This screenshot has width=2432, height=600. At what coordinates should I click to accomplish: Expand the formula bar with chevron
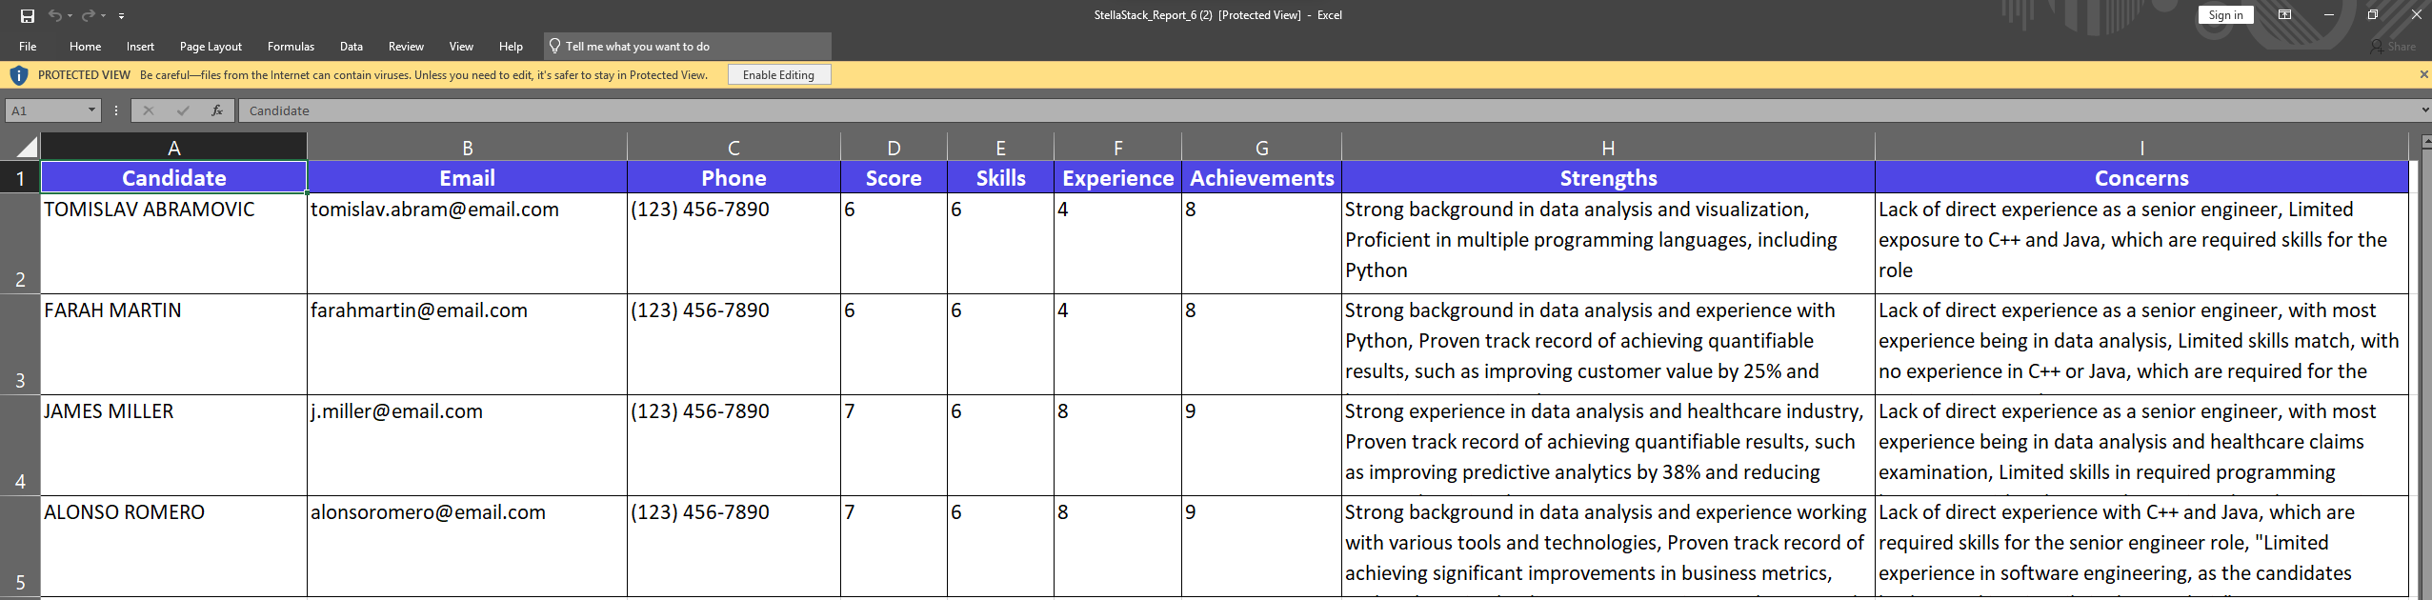(2424, 110)
